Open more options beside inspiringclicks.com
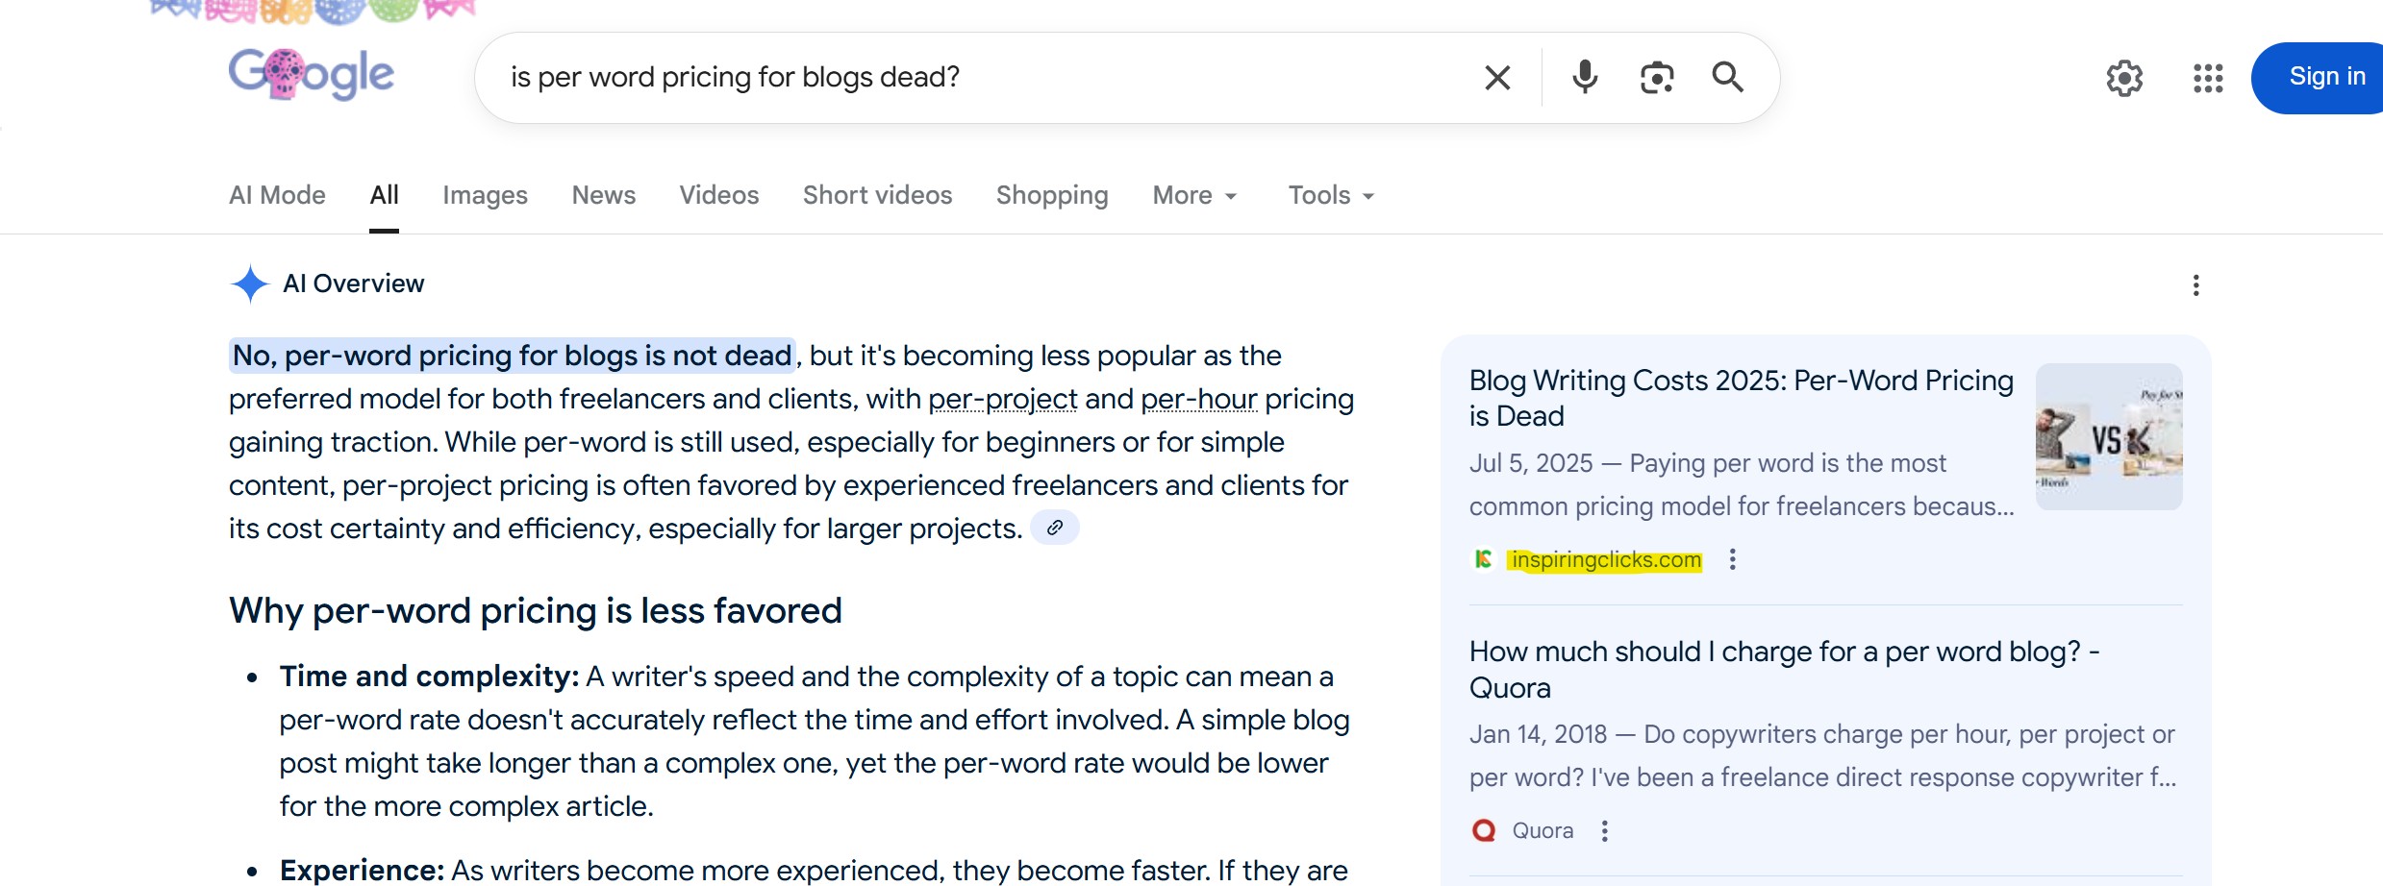 1732,559
